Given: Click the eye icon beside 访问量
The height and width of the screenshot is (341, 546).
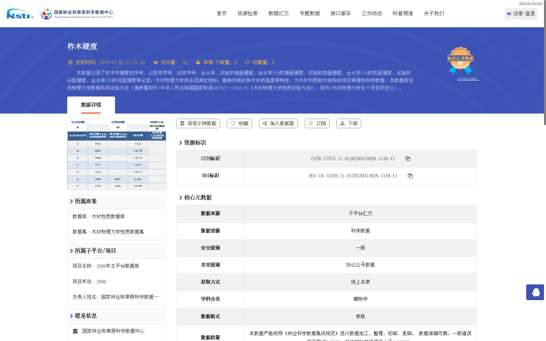Looking at the screenshot, I should 156,62.
